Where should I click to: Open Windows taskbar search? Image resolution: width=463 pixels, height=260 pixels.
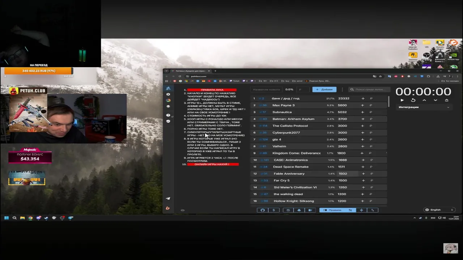tap(14, 218)
